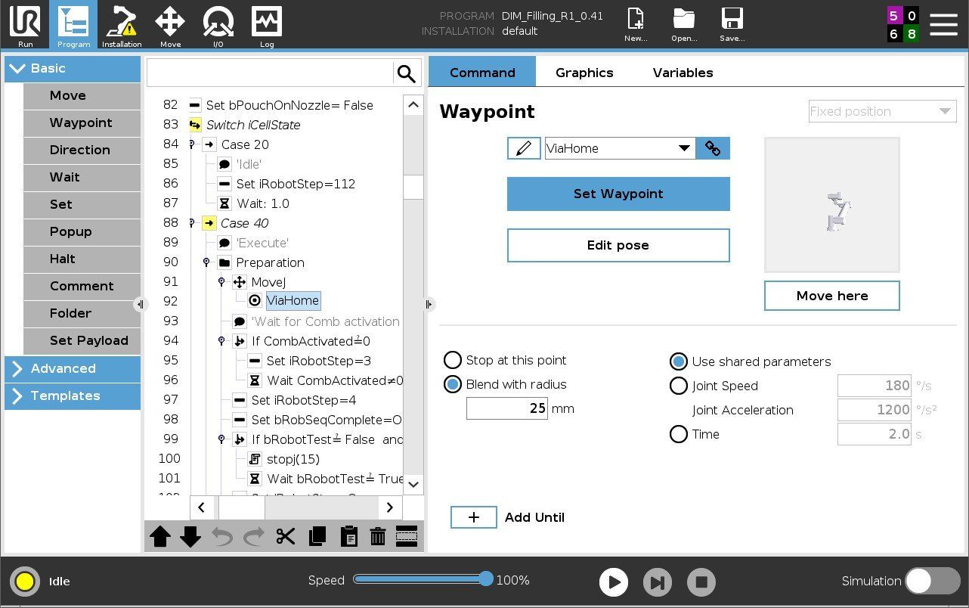Image resolution: width=969 pixels, height=608 pixels.
Task: Click the plus Add Until button
Action: click(474, 517)
